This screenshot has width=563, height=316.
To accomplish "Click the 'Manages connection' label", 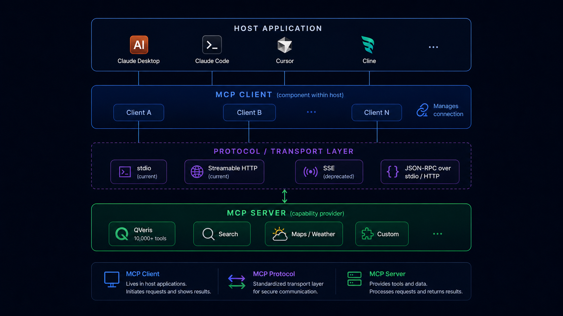I will 448,110.
